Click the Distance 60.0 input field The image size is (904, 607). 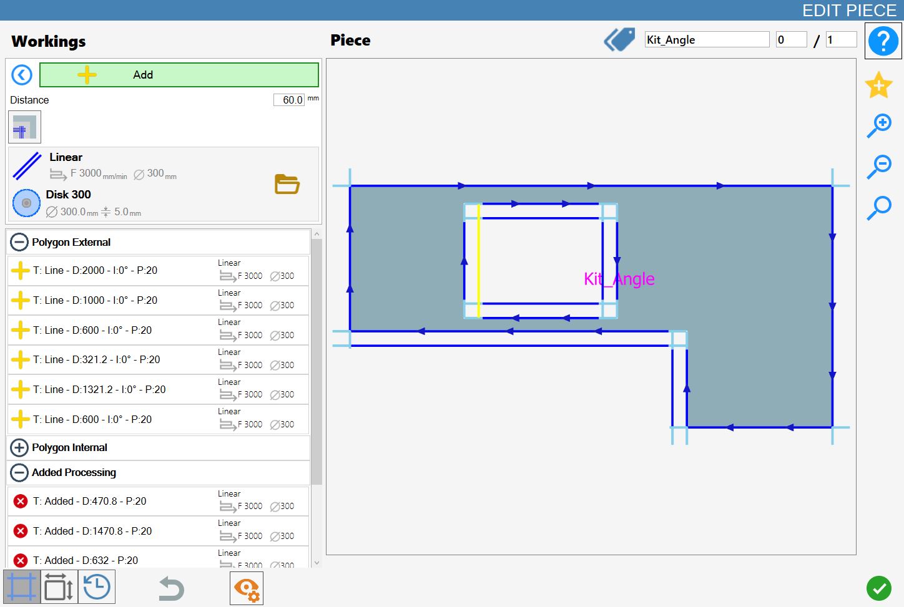point(289,100)
